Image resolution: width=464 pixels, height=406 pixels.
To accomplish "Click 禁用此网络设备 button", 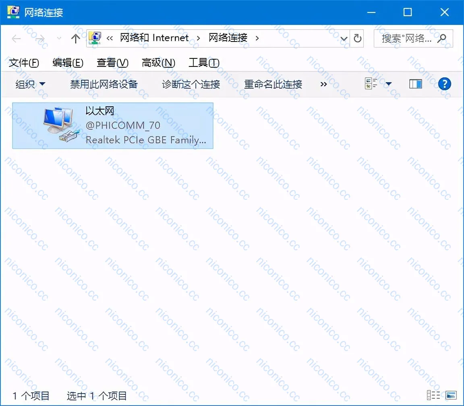I will (104, 84).
